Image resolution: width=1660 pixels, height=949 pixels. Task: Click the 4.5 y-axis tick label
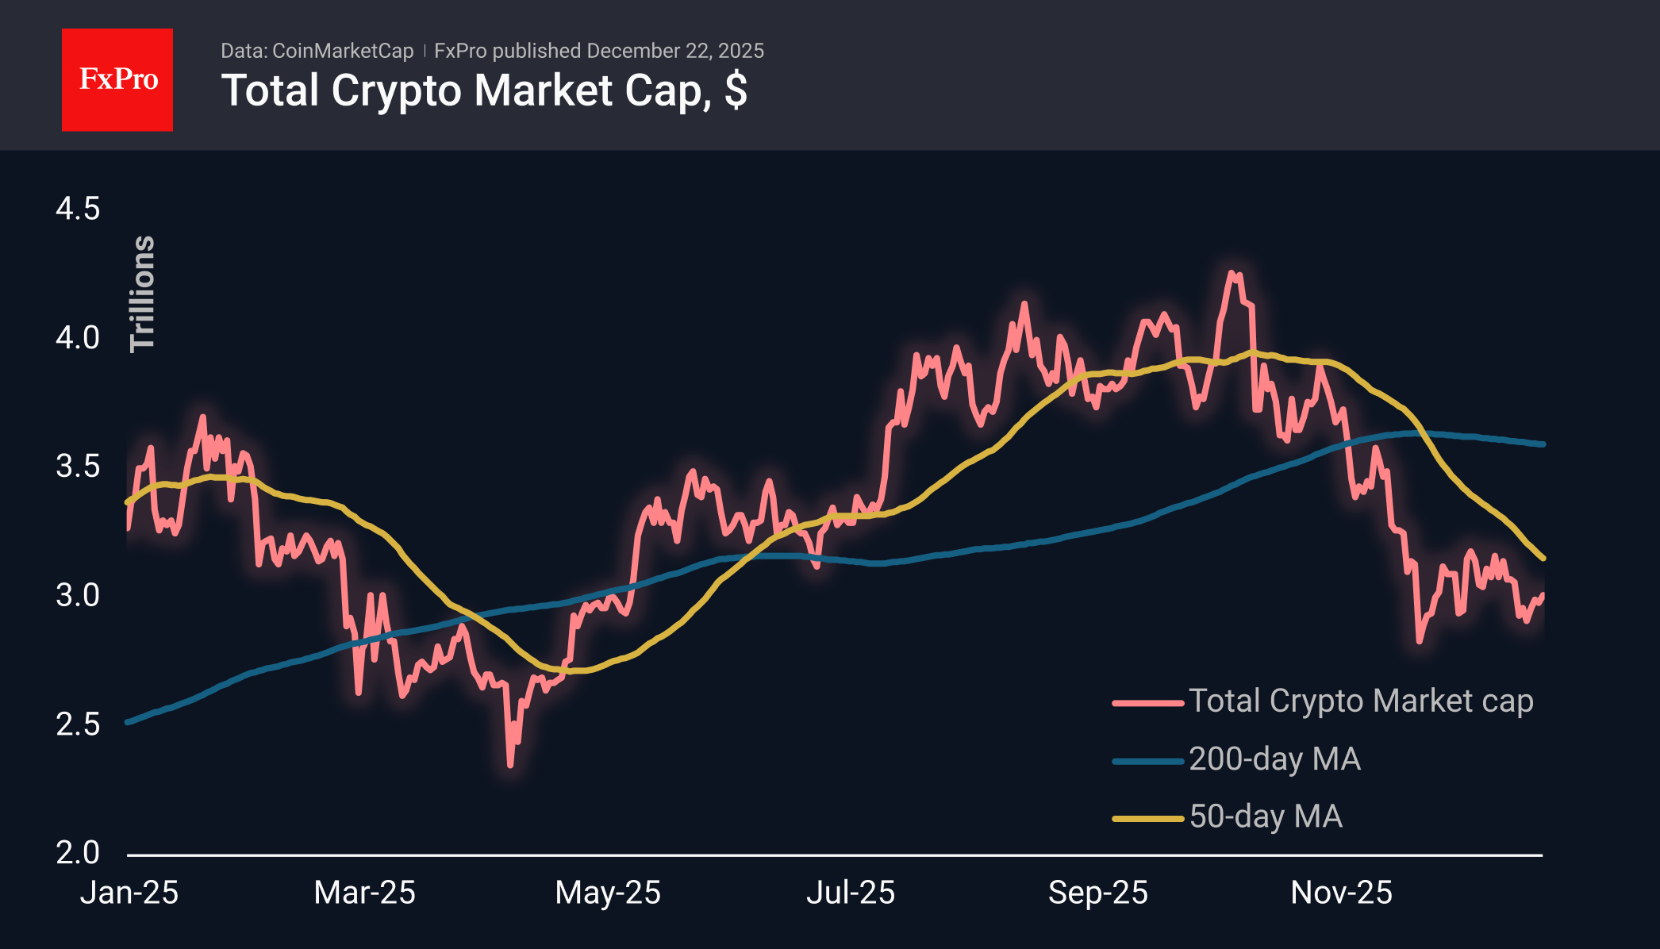[x=78, y=209]
